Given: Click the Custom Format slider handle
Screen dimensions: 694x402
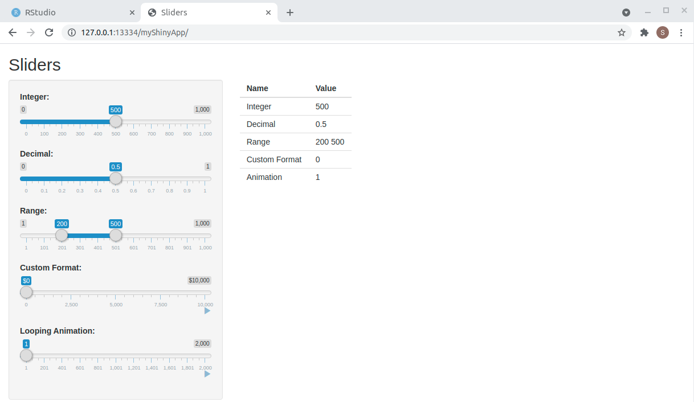Looking at the screenshot, I should [x=26, y=292].
